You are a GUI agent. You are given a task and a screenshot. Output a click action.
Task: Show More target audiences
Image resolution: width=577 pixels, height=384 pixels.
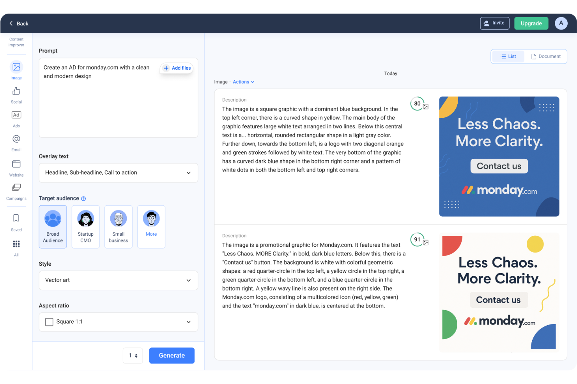[151, 227]
